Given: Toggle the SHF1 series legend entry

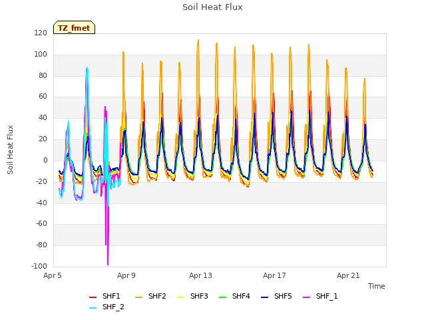Looking at the screenshot, I should (105, 296).
